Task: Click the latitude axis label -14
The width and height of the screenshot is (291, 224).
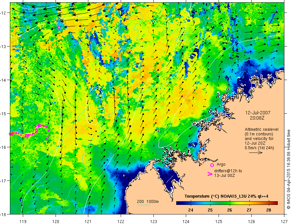Action: (4, 80)
